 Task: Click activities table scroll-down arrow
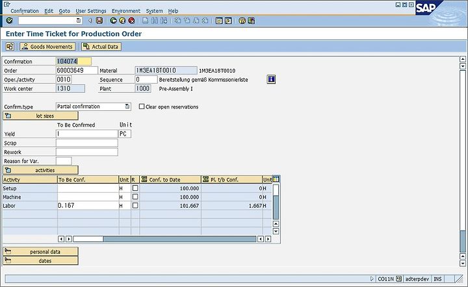[x=276, y=231]
